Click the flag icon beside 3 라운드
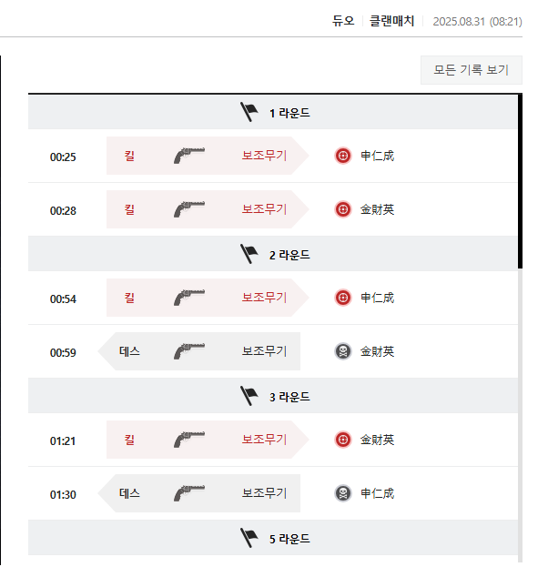Viewport: 548px width, 567px height. pyautogui.click(x=249, y=396)
